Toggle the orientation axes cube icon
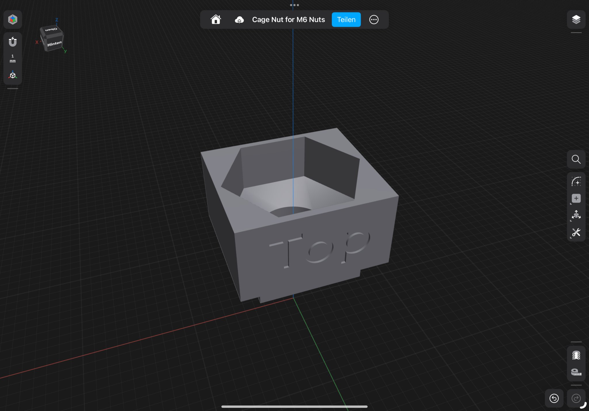Image resolution: width=589 pixels, height=411 pixels. pyautogui.click(x=13, y=75)
